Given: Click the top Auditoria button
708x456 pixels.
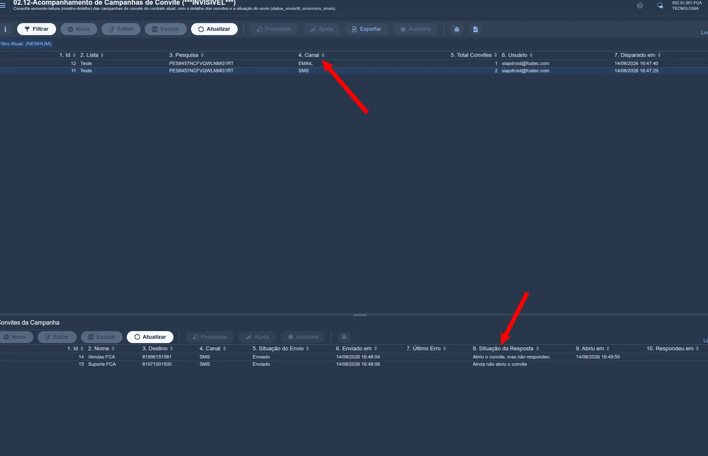Looking at the screenshot, I should click(415, 29).
